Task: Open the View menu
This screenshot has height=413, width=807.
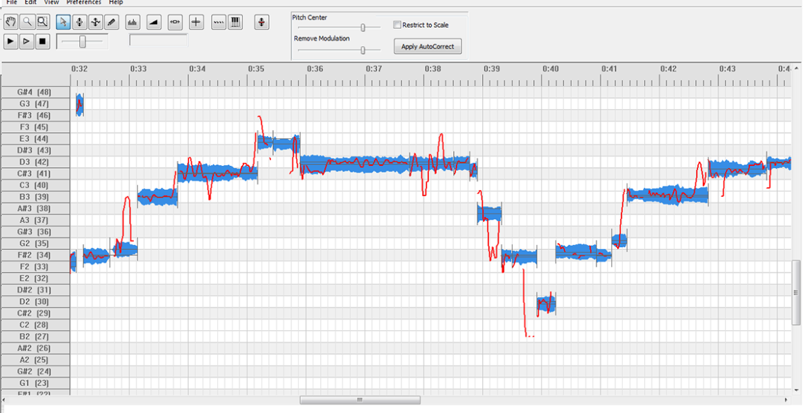Action: click(52, 3)
